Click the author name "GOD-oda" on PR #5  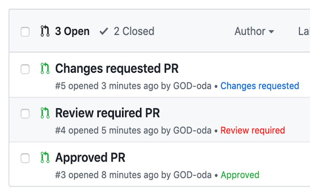[x=191, y=86]
